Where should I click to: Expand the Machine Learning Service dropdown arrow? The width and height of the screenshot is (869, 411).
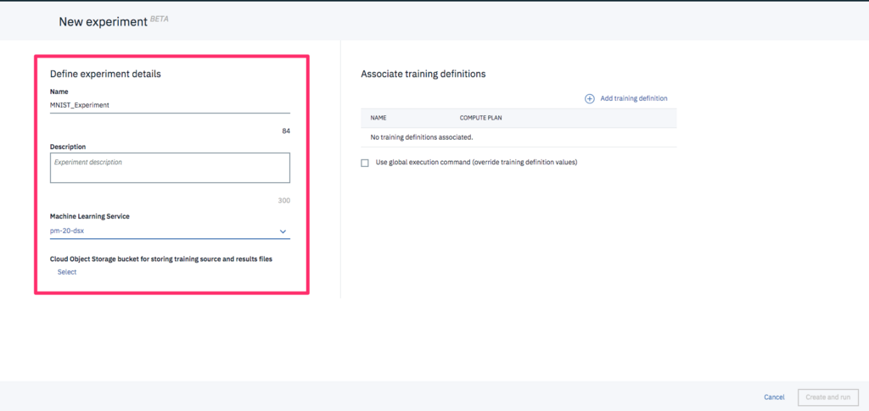pos(283,231)
